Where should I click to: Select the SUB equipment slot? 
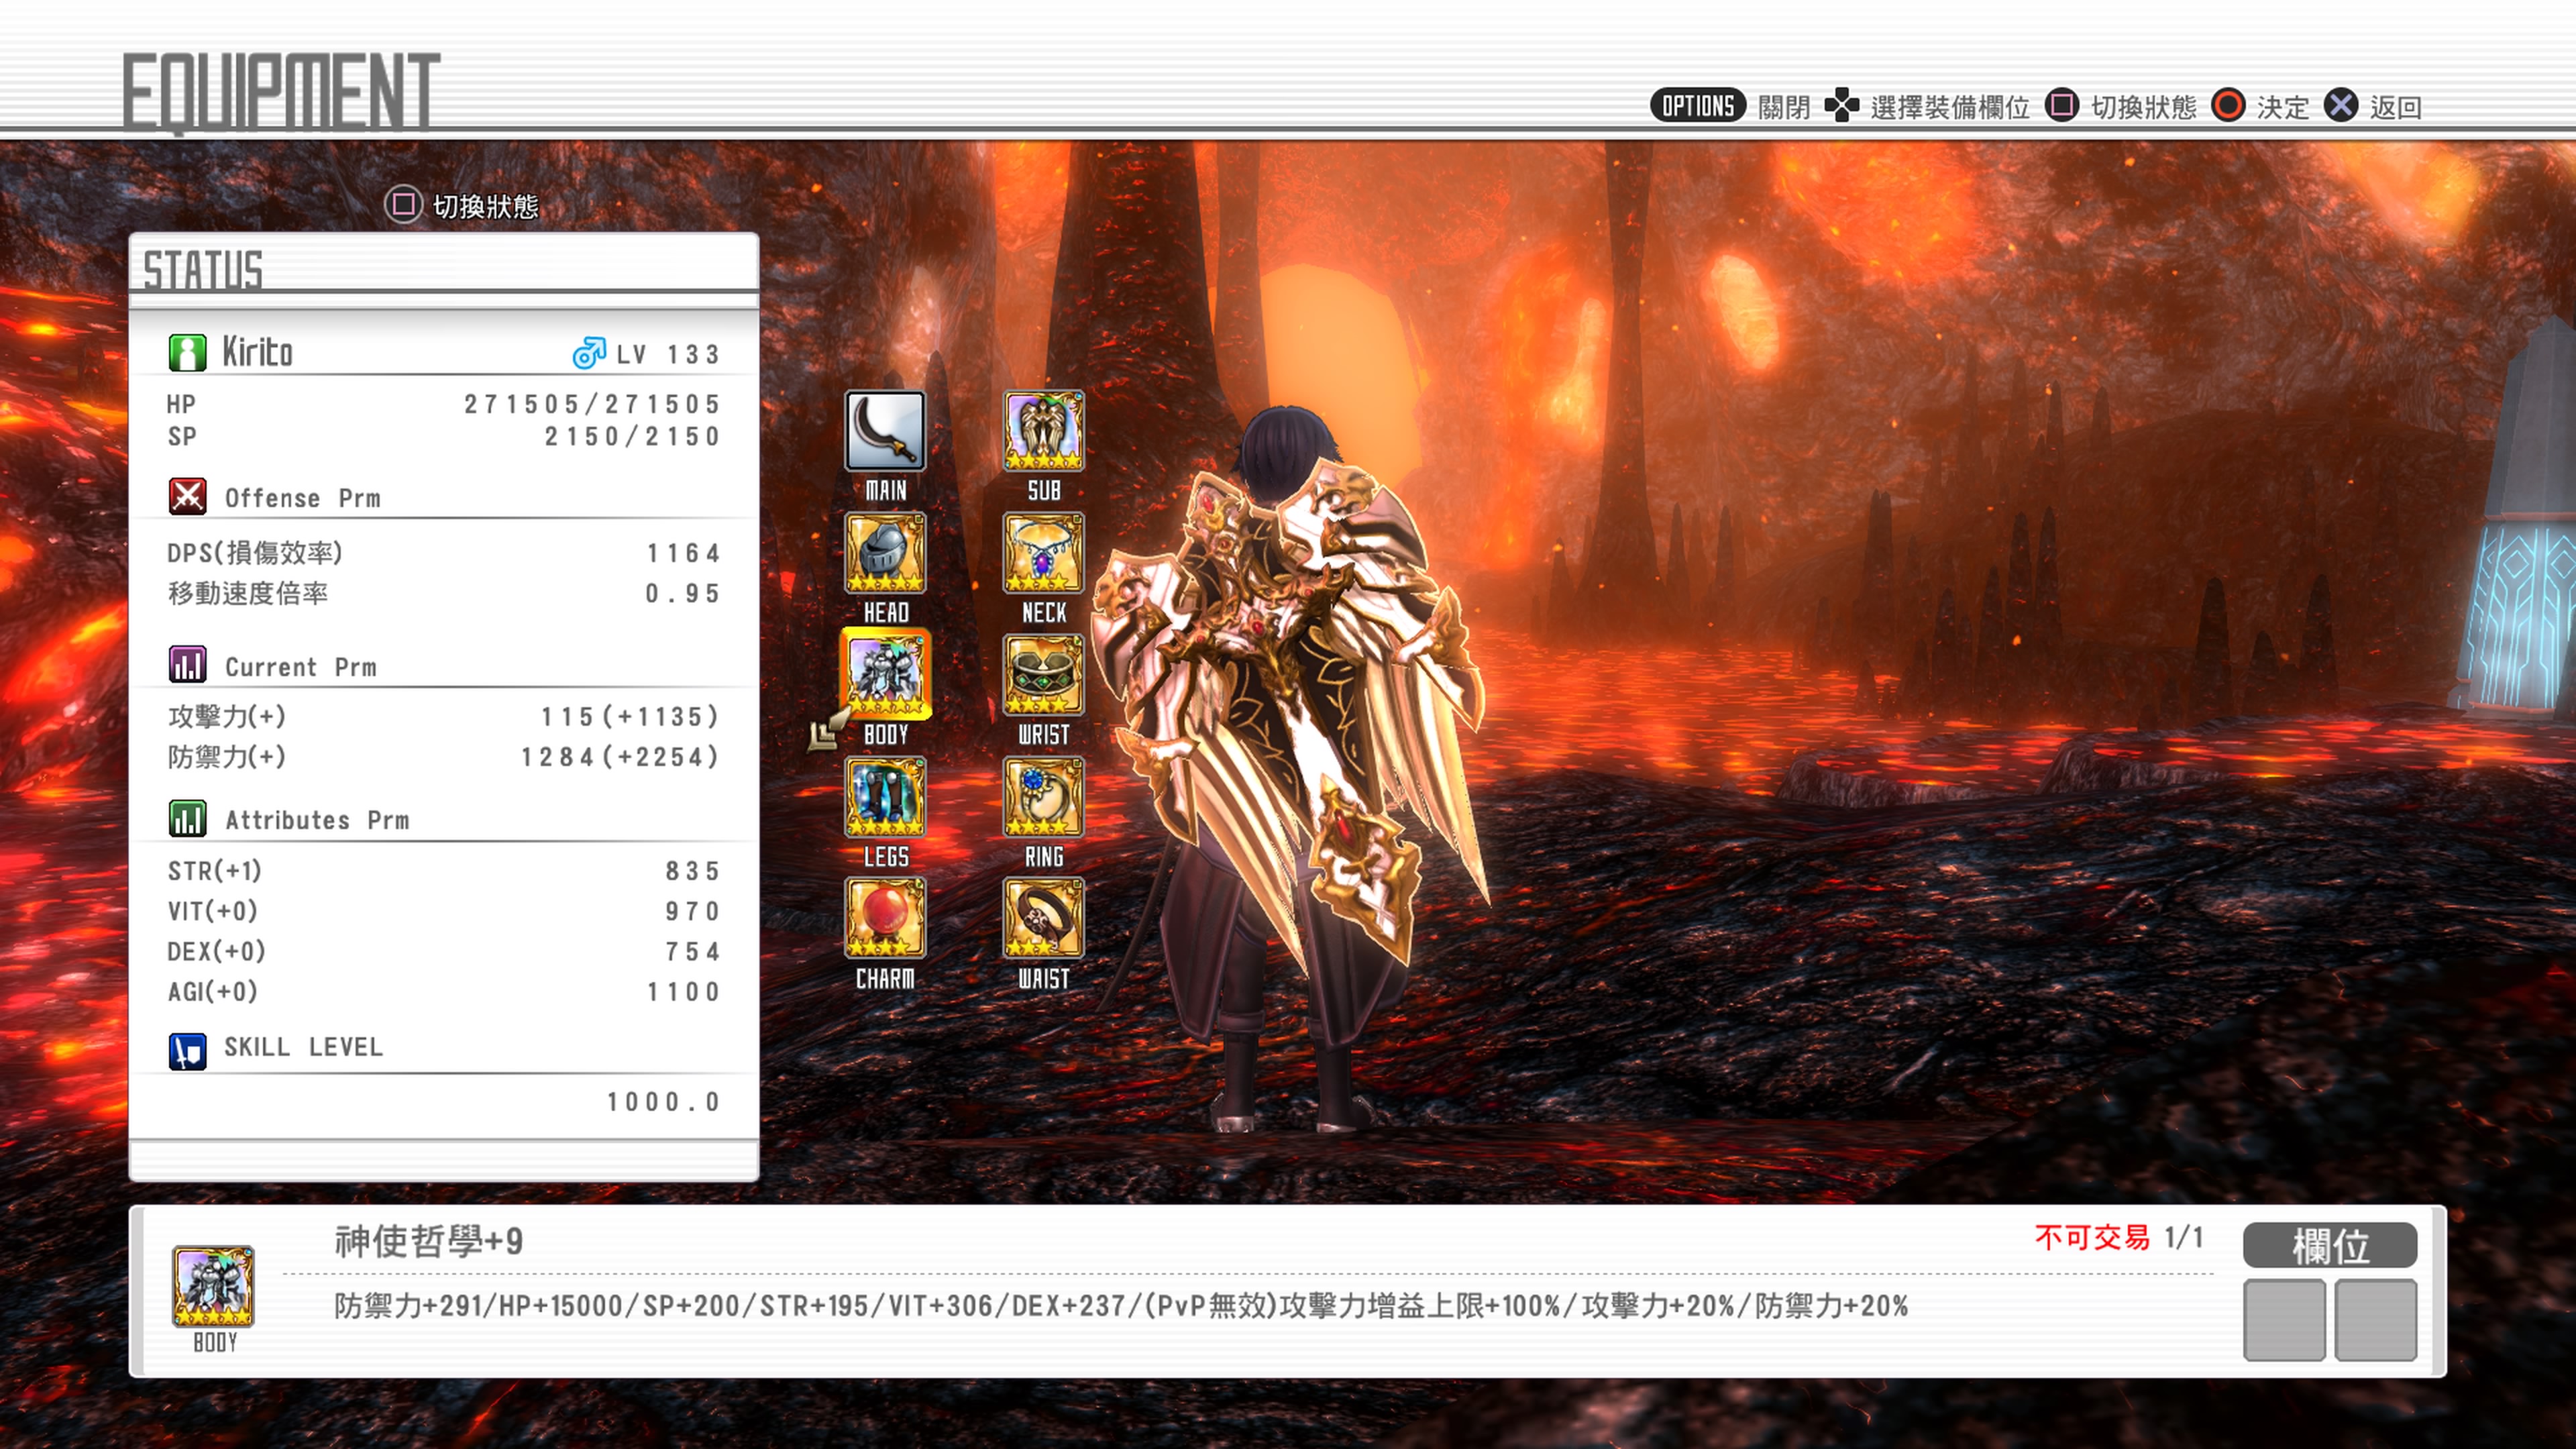click(1043, 430)
